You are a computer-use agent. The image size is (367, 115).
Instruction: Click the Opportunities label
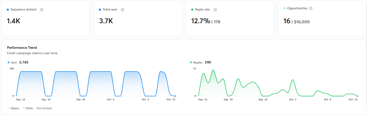[x=297, y=8]
